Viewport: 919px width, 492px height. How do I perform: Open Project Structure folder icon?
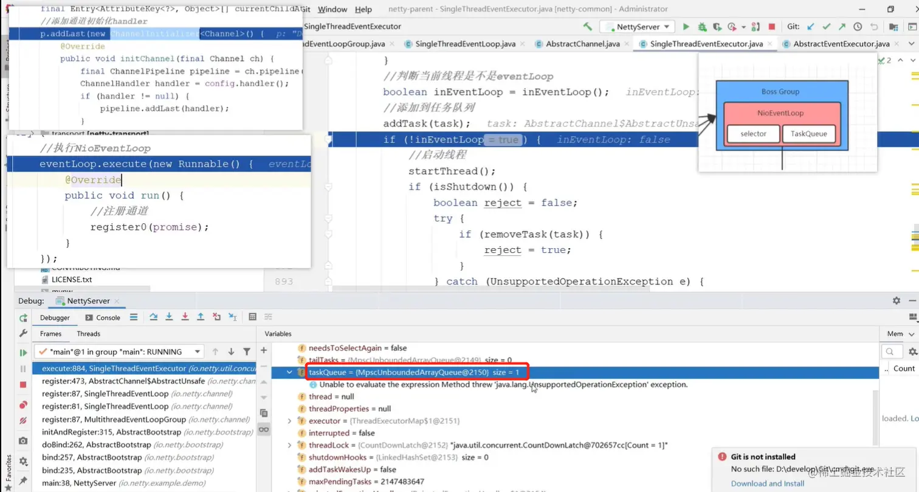893,27
